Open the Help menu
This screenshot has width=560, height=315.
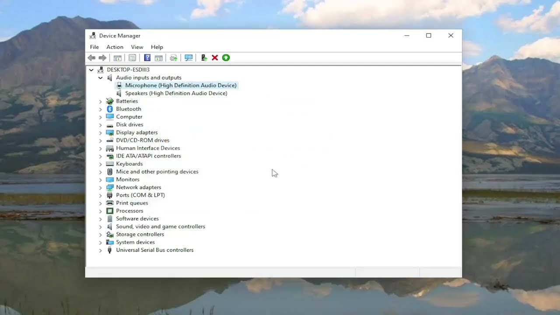tap(157, 47)
